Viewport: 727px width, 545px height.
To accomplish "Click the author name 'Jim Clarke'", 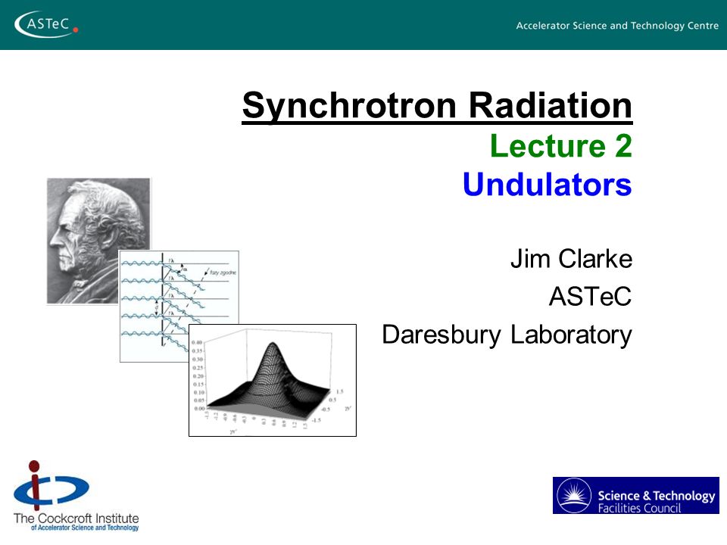I will pyautogui.click(x=571, y=259).
